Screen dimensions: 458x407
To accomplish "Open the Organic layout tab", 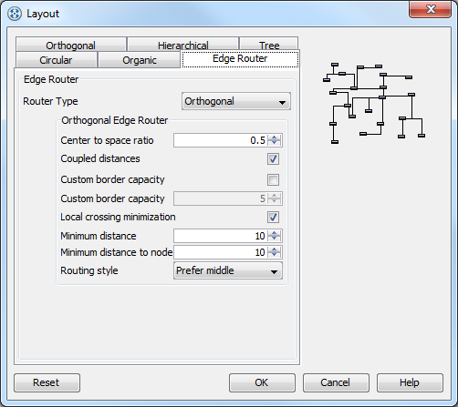I will (140, 60).
